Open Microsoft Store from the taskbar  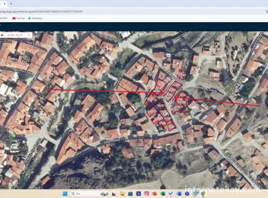coord(130,193)
